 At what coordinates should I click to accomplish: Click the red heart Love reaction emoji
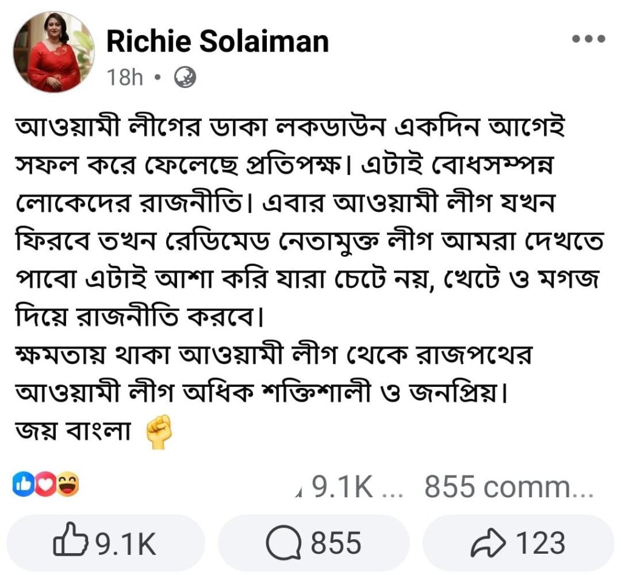click(x=45, y=485)
